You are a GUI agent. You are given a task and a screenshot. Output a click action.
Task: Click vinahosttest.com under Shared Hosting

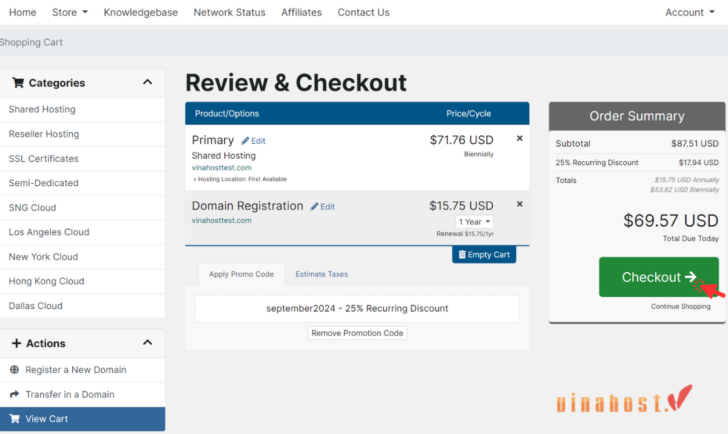point(221,168)
